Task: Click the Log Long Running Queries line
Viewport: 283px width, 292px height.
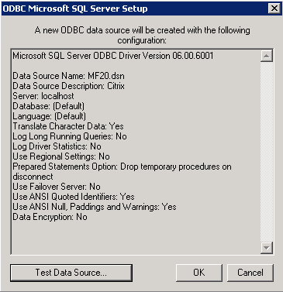Action: (70, 136)
